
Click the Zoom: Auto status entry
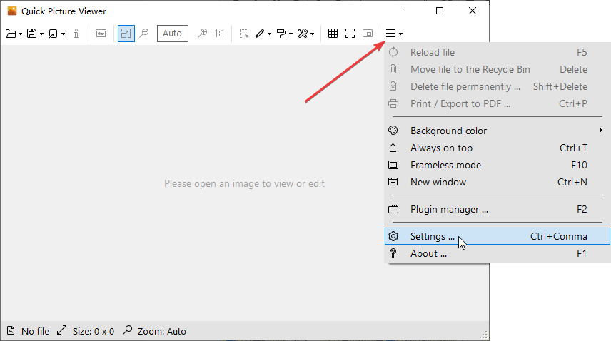coord(154,331)
